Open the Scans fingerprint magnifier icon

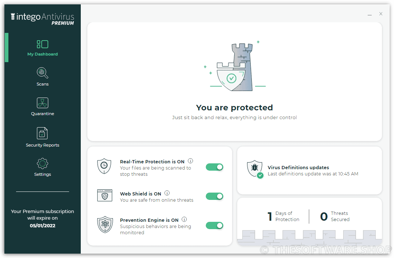pyautogui.click(x=42, y=73)
